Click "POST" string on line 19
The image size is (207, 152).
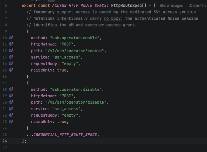(x=67, y=96)
